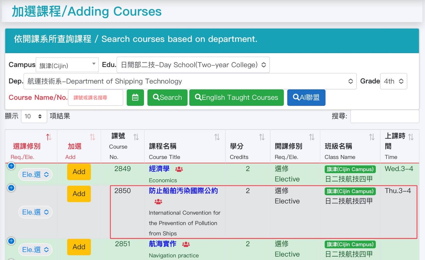Click people icon next to 經濟學
The height and width of the screenshot is (260, 425).
pos(179,169)
